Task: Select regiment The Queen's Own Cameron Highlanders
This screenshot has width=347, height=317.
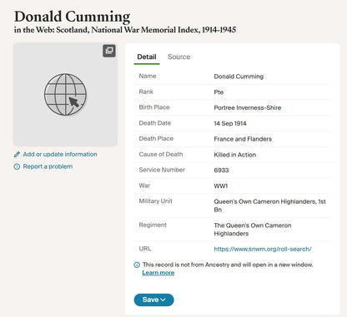Action: [253, 230]
